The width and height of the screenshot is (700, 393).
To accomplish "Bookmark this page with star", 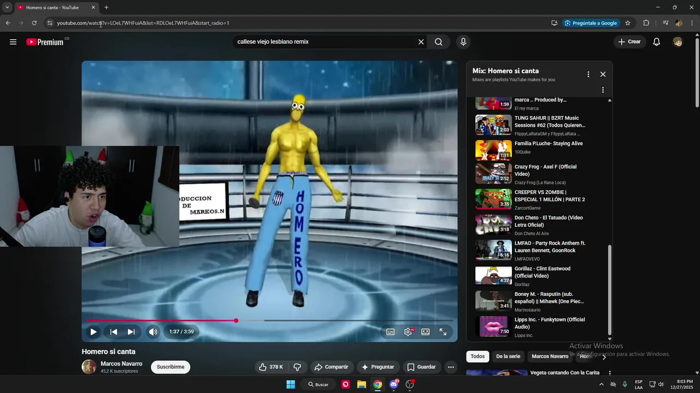I will click(x=628, y=23).
